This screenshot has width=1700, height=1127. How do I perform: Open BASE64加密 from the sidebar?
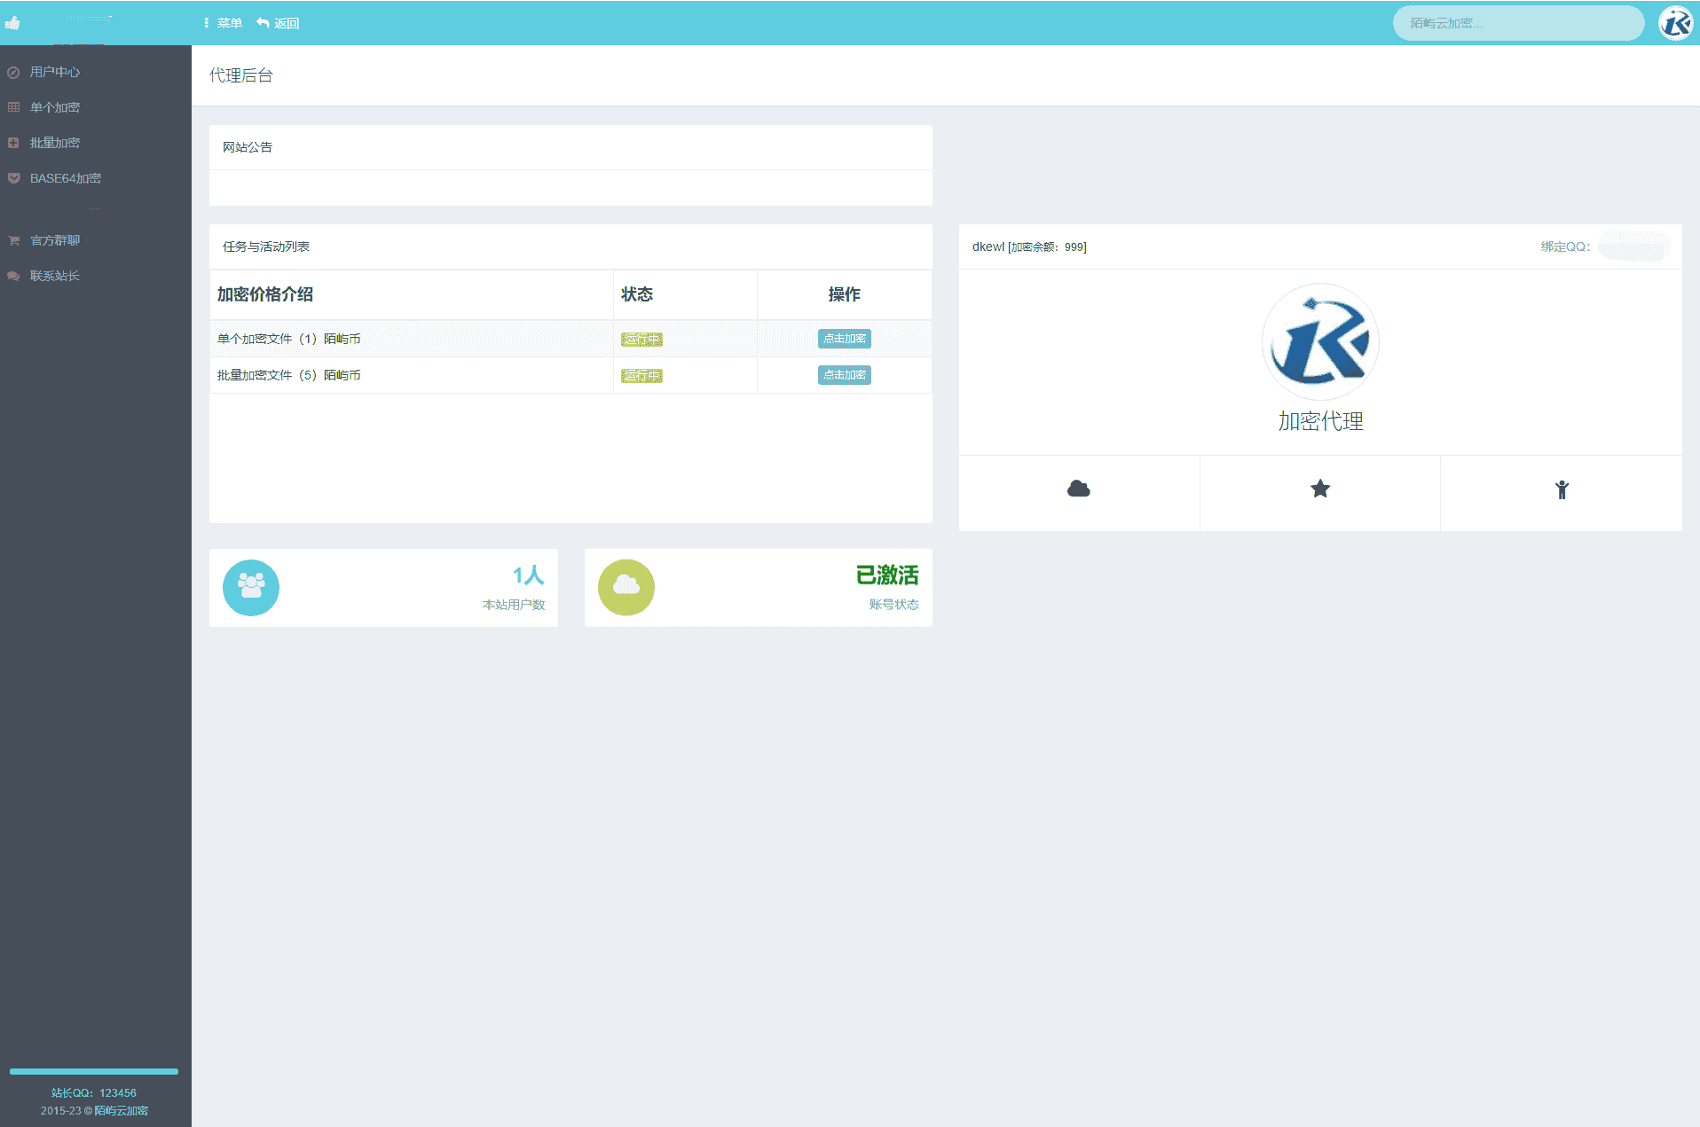click(x=65, y=178)
